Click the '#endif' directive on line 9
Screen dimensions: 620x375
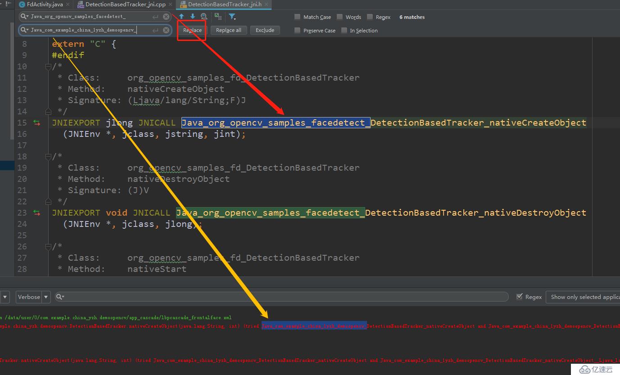click(x=68, y=55)
